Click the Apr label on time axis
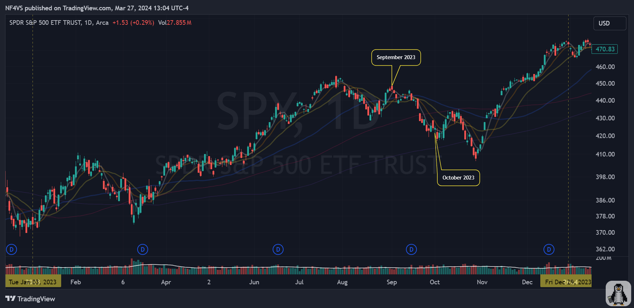634x308 pixels. [x=166, y=282]
